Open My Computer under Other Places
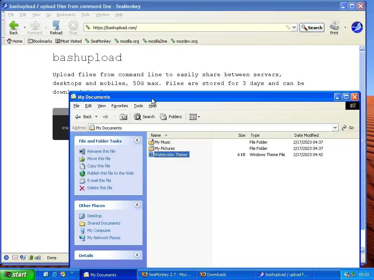Image resolution: width=374 pixels, height=280 pixels. tap(99, 230)
